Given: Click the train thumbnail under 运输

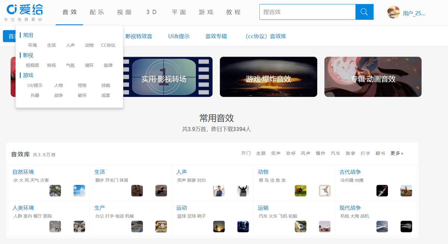Looking at the screenshot, I should click(x=300, y=226).
